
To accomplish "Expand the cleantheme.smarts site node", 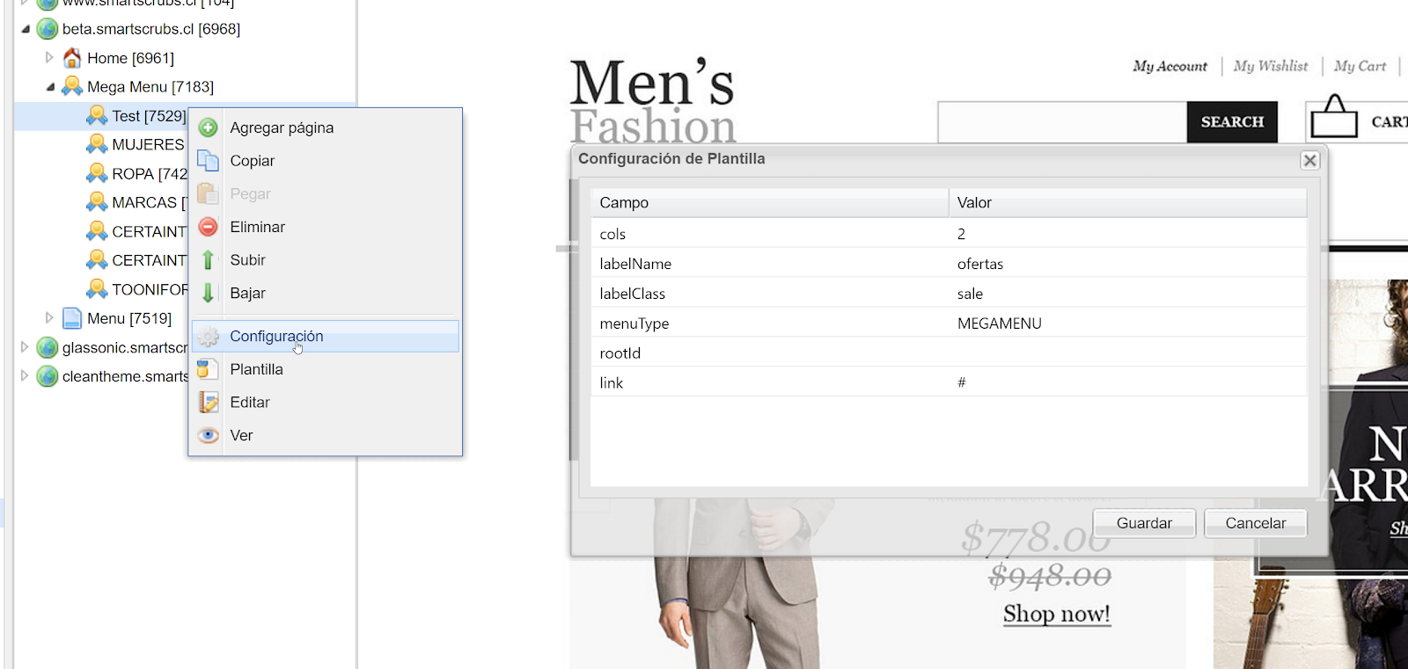I will pyautogui.click(x=25, y=375).
